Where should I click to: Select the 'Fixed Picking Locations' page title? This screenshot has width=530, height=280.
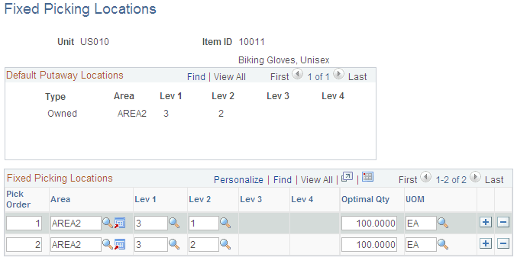80,9
